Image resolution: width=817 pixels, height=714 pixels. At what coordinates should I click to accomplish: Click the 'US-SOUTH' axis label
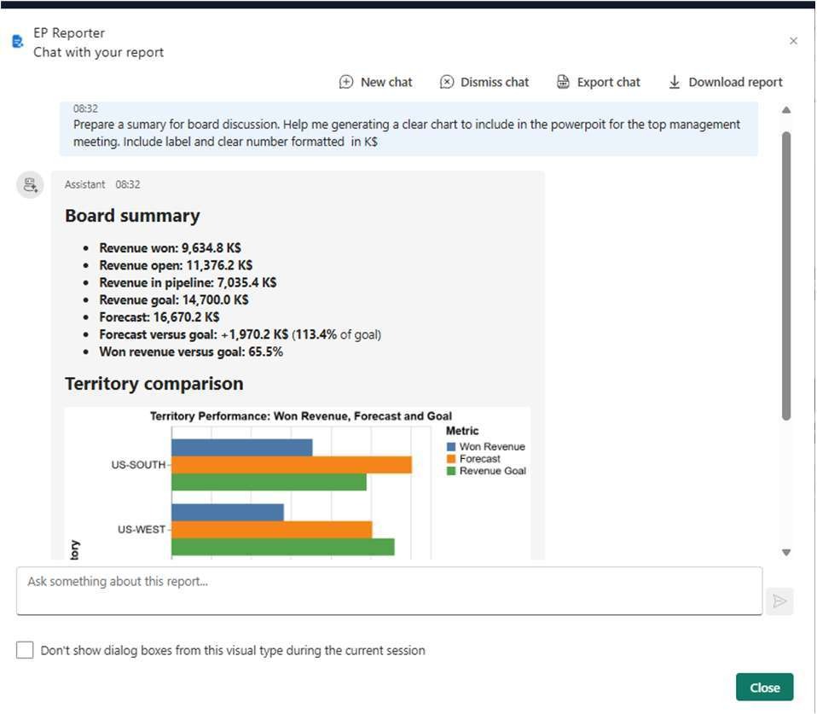(x=139, y=465)
